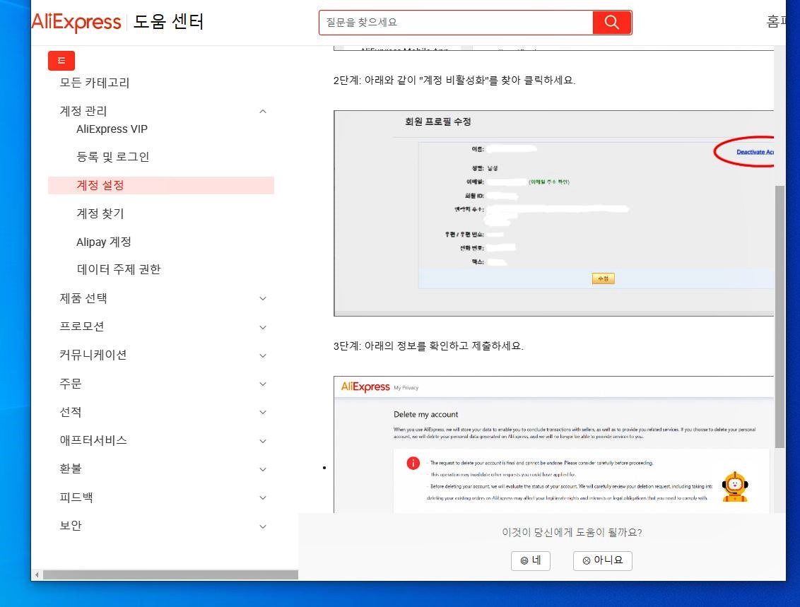Image resolution: width=800 pixels, height=607 pixels.
Task: Expand the 커뮤니케이션 chevron
Action: [263, 355]
